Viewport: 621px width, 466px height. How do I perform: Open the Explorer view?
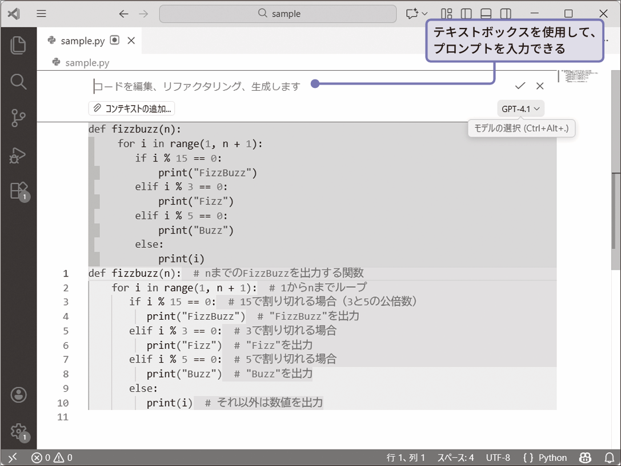tap(18, 45)
